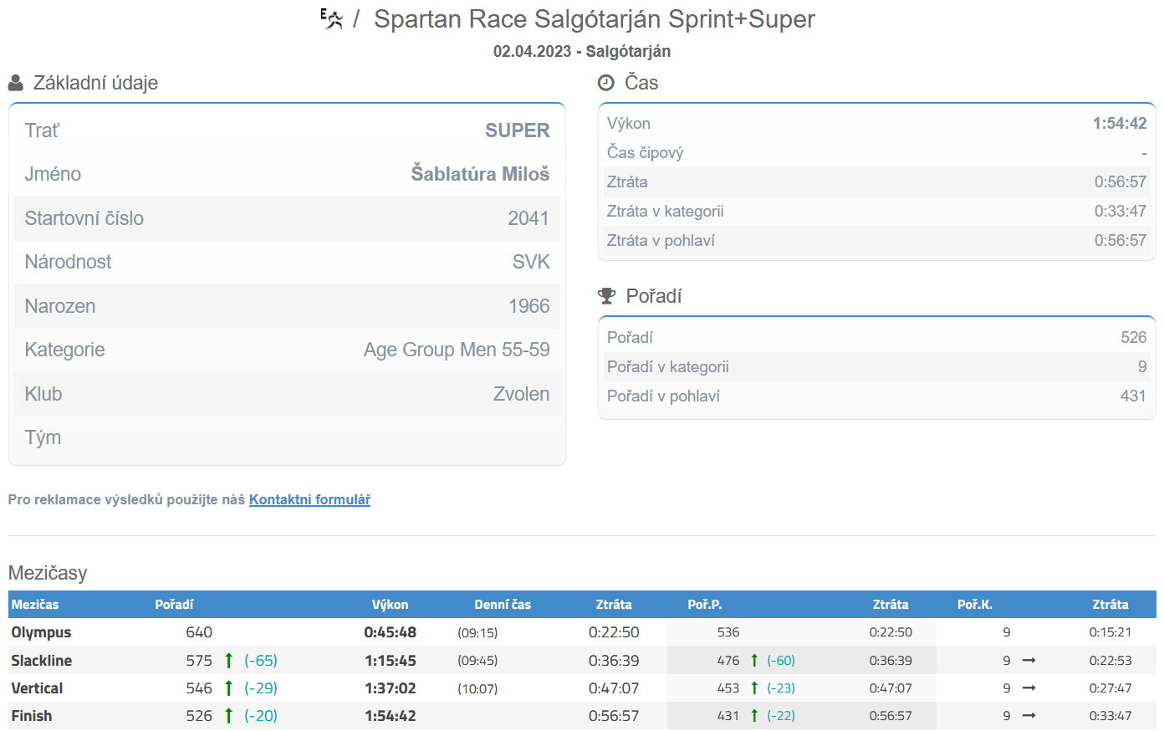Click Olympus split time 0:45:48

coord(391,632)
